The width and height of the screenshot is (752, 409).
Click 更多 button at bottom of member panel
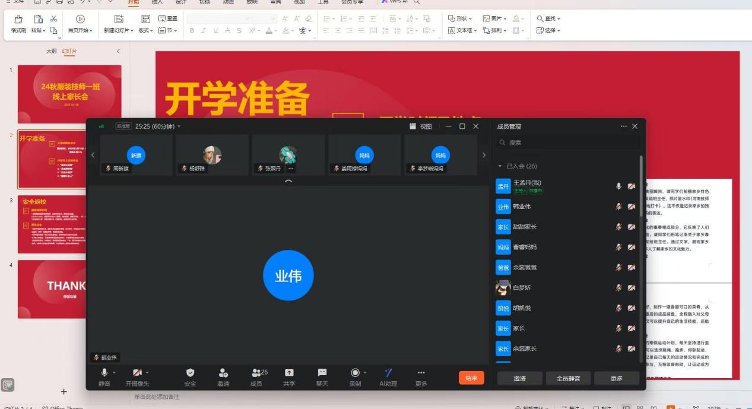pyautogui.click(x=617, y=378)
